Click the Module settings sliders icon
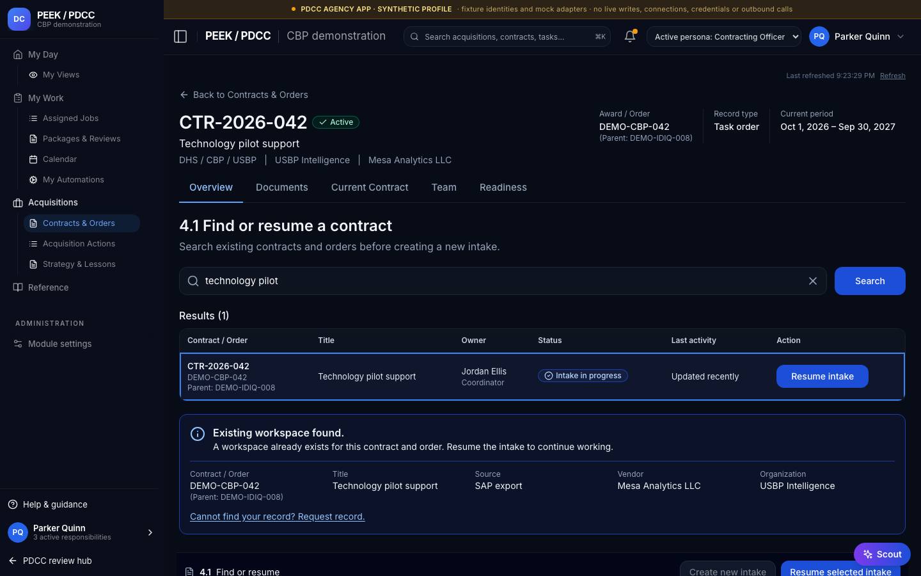 18,344
